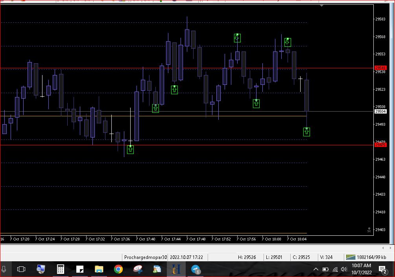Viewport: 395px width, 277px height.
Task: Open Google Chrome from the taskbar
Action: (x=118, y=269)
